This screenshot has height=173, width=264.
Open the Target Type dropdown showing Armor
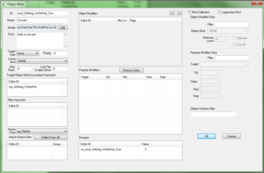click(28, 53)
